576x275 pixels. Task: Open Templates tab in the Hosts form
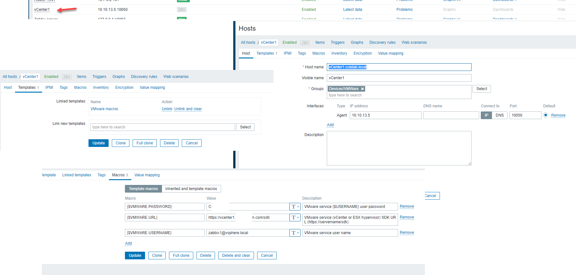[x=267, y=53]
